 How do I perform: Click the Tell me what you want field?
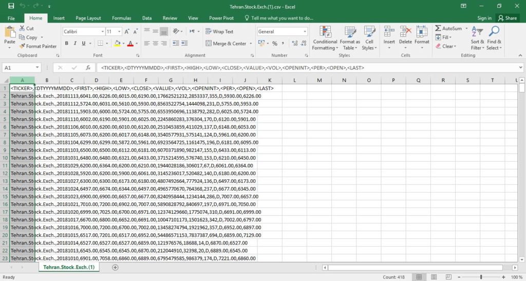(x=282, y=18)
